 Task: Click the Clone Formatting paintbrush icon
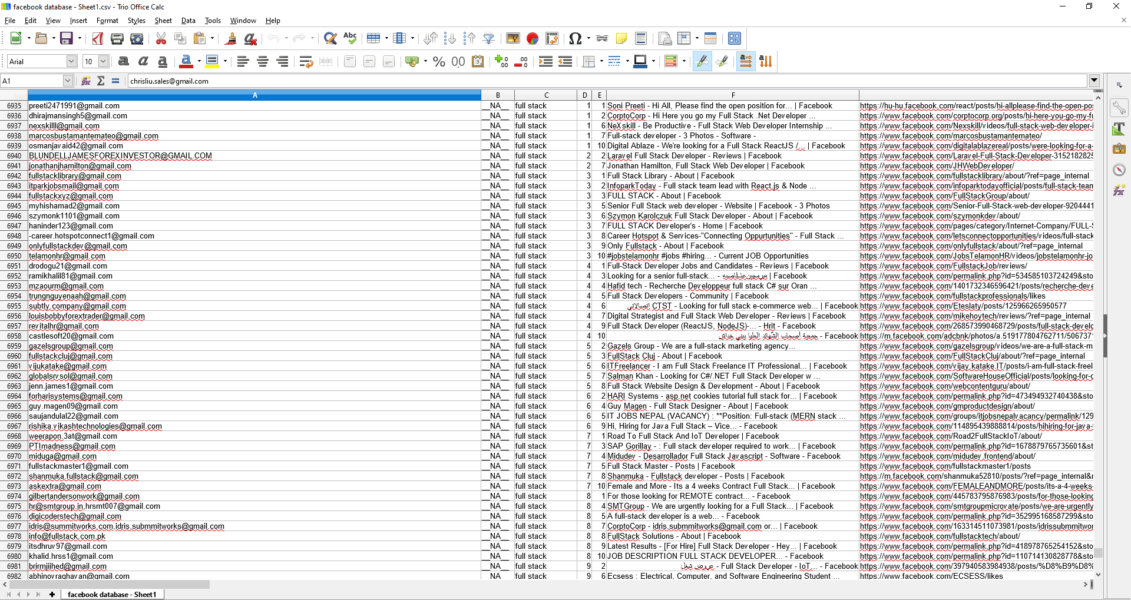tap(231, 39)
